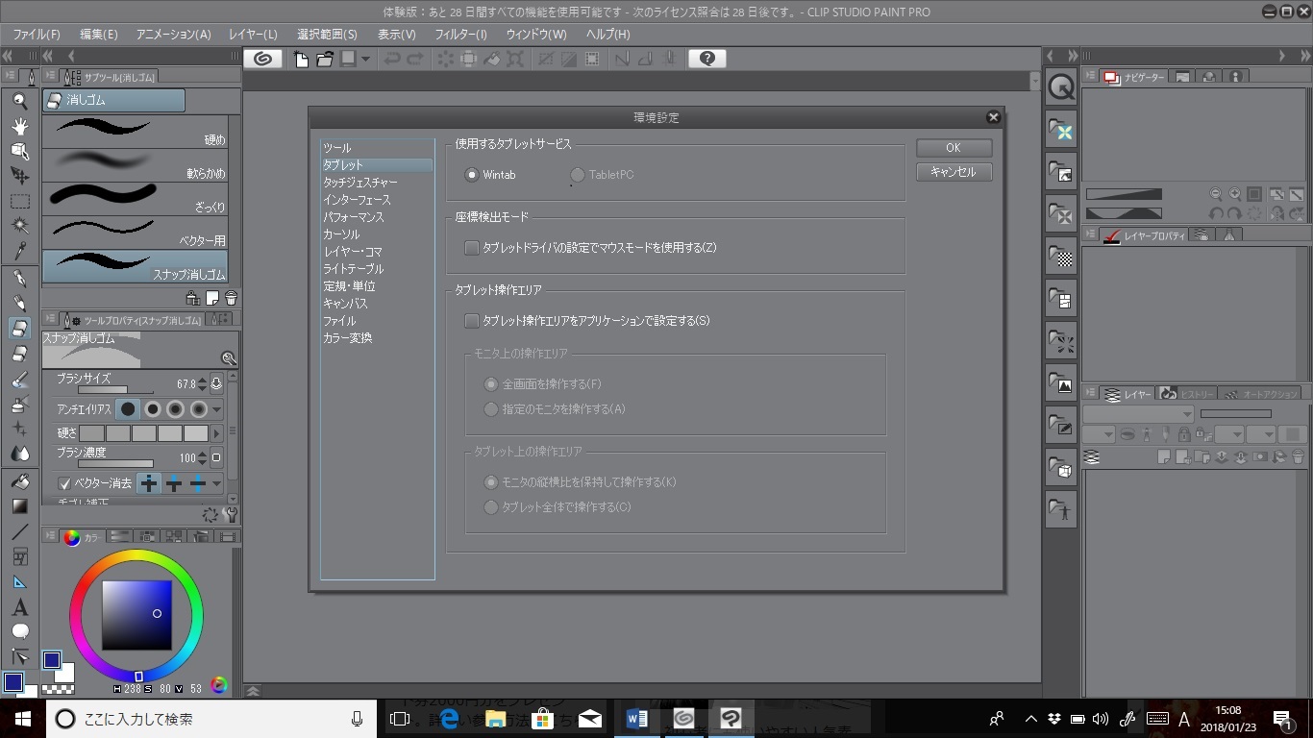The width and height of the screenshot is (1313, 738).
Task: Open the Quick Access palette icon
Action: pos(1061,87)
